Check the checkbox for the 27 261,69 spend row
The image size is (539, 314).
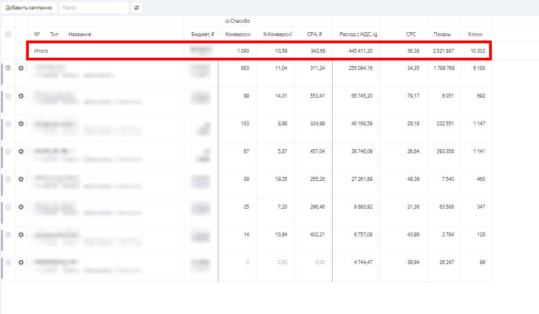click(x=8, y=180)
